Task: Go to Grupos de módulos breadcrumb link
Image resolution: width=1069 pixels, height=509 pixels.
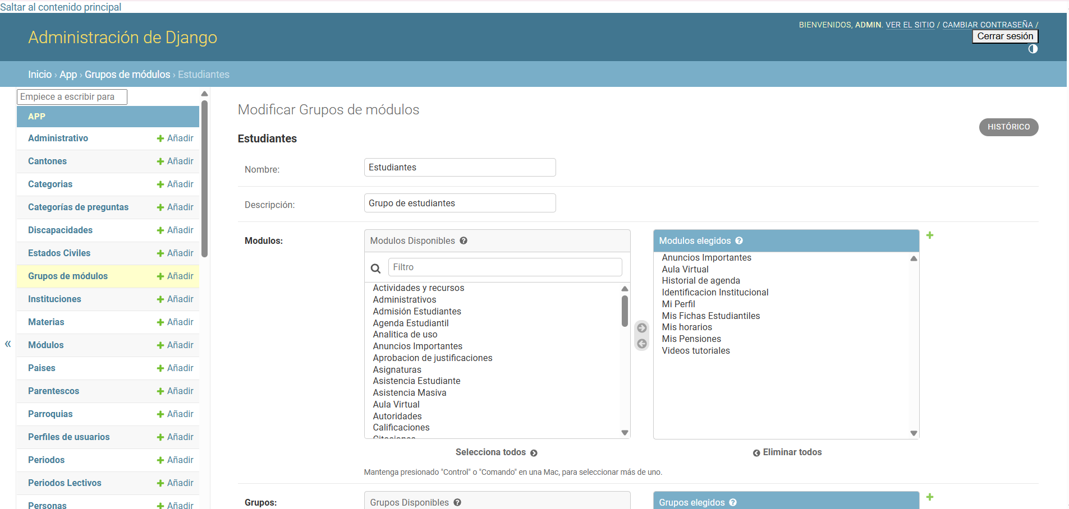Action: coord(127,75)
